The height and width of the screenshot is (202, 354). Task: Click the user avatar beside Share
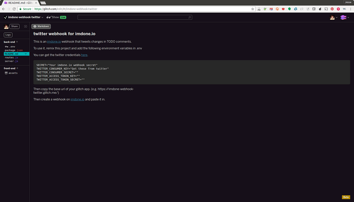pyautogui.click(x=6, y=27)
